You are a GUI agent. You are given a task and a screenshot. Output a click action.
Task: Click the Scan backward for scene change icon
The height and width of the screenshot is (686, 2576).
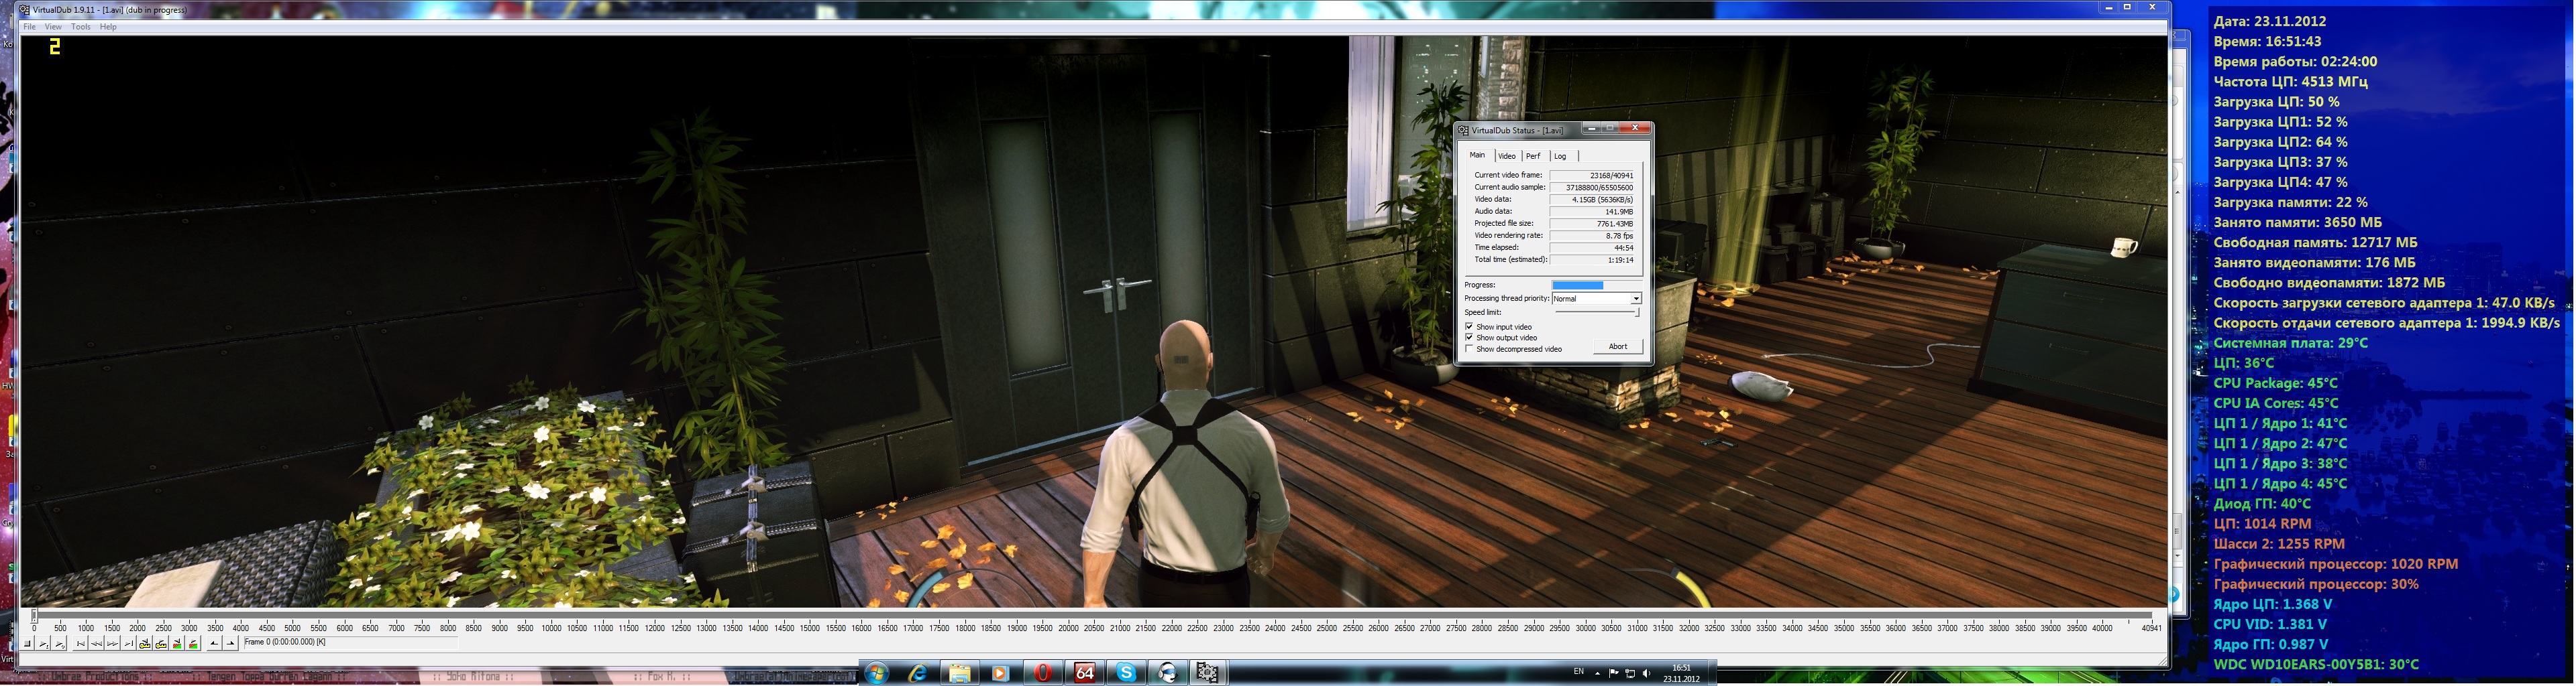pos(177,644)
